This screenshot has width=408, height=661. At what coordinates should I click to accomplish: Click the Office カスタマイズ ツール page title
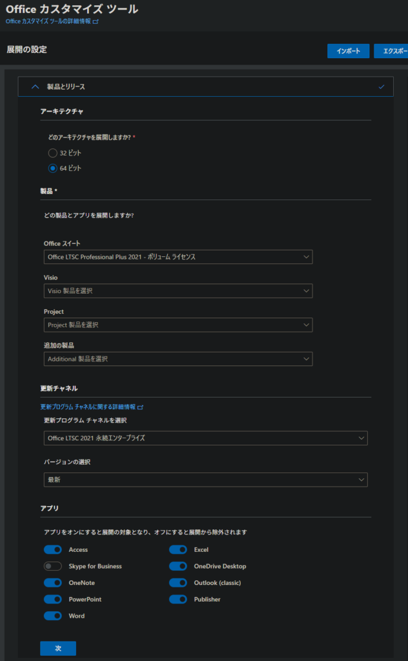point(72,9)
